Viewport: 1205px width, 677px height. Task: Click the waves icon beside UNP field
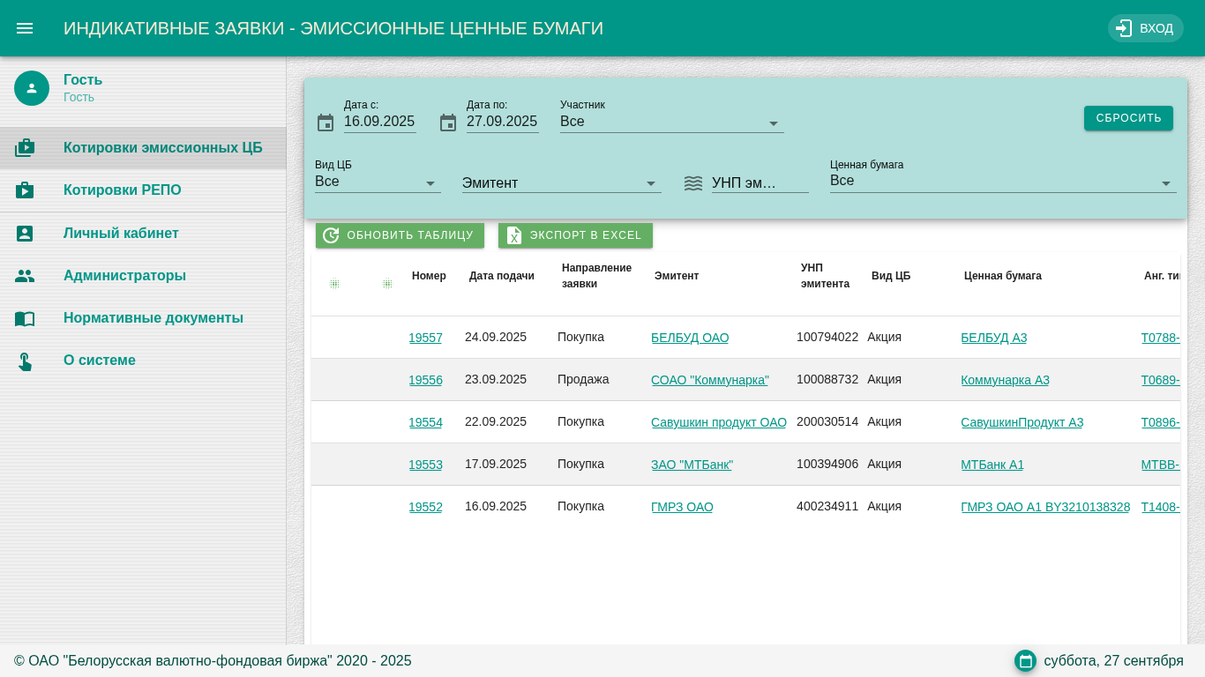pyautogui.click(x=693, y=183)
